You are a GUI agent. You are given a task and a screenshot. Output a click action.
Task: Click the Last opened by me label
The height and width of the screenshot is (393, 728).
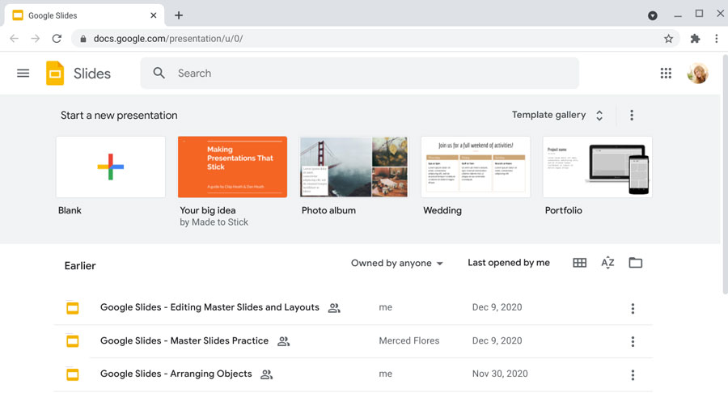(x=509, y=263)
